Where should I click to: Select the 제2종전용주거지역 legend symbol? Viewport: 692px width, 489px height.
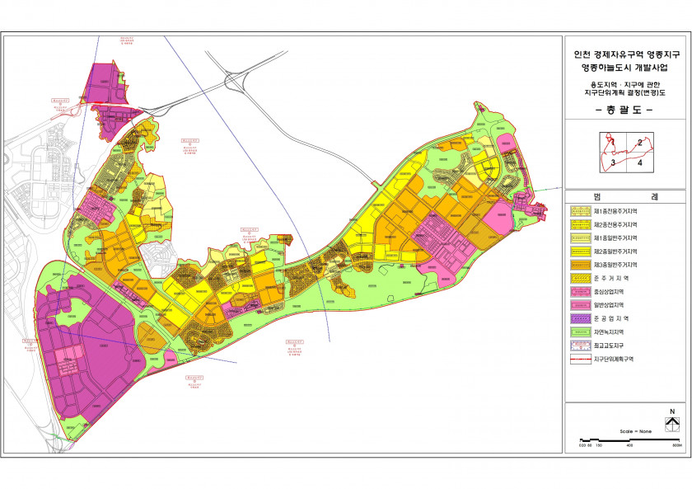(582, 224)
